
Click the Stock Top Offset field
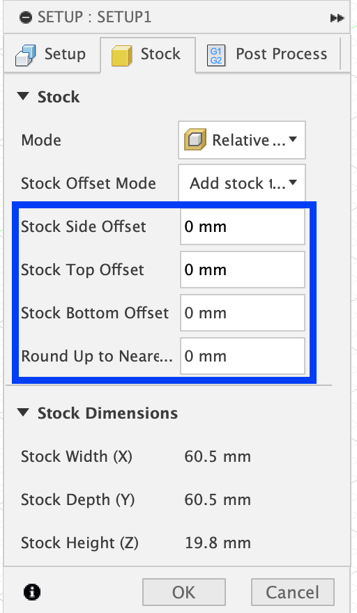[243, 270]
